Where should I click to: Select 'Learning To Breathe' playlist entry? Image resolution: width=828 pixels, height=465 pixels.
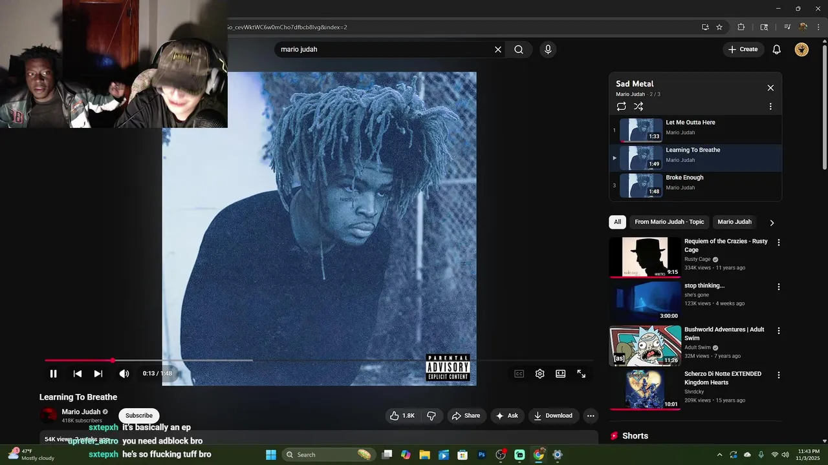(x=695, y=158)
